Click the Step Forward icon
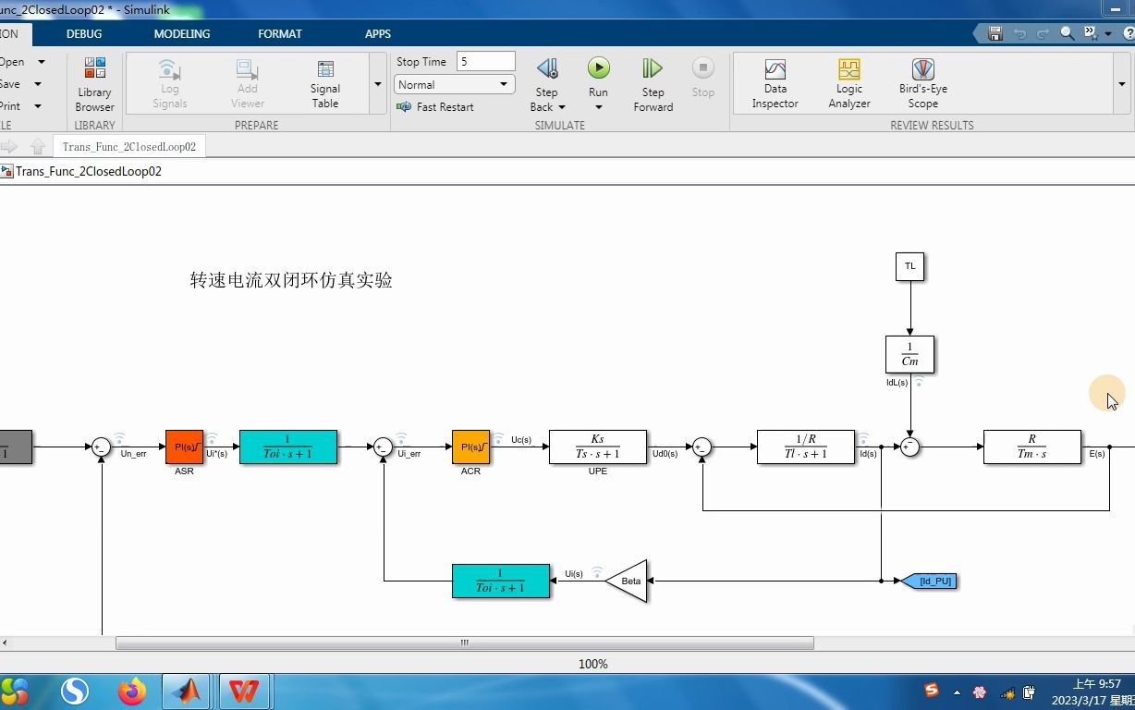The width and height of the screenshot is (1135, 710). pos(653,68)
